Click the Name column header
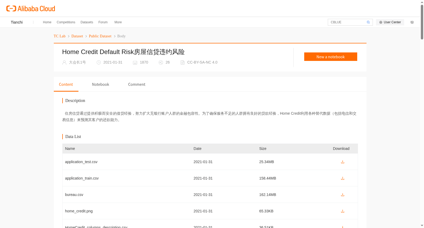 click(70, 149)
